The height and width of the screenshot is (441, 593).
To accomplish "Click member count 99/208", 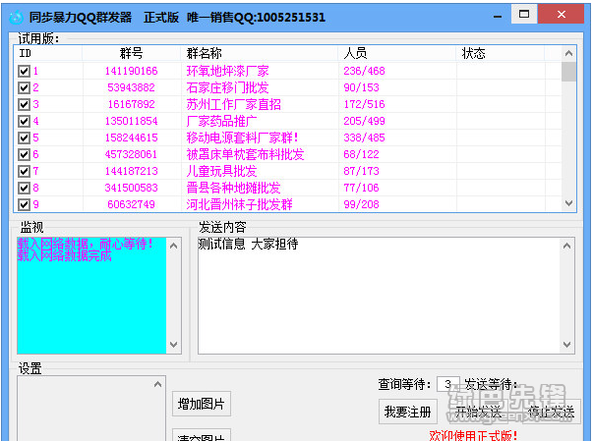I will pyautogui.click(x=361, y=204).
